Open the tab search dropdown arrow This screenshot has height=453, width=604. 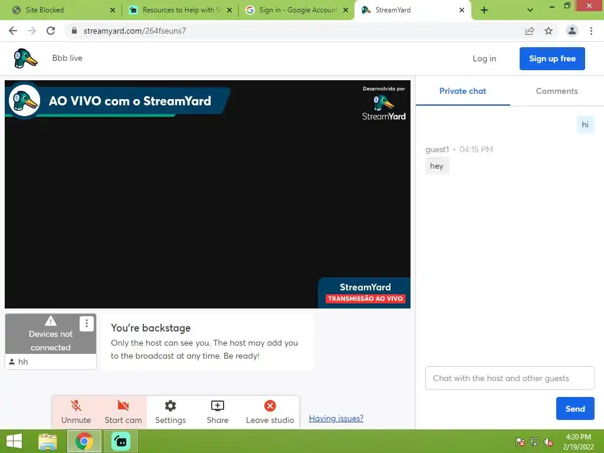[530, 10]
